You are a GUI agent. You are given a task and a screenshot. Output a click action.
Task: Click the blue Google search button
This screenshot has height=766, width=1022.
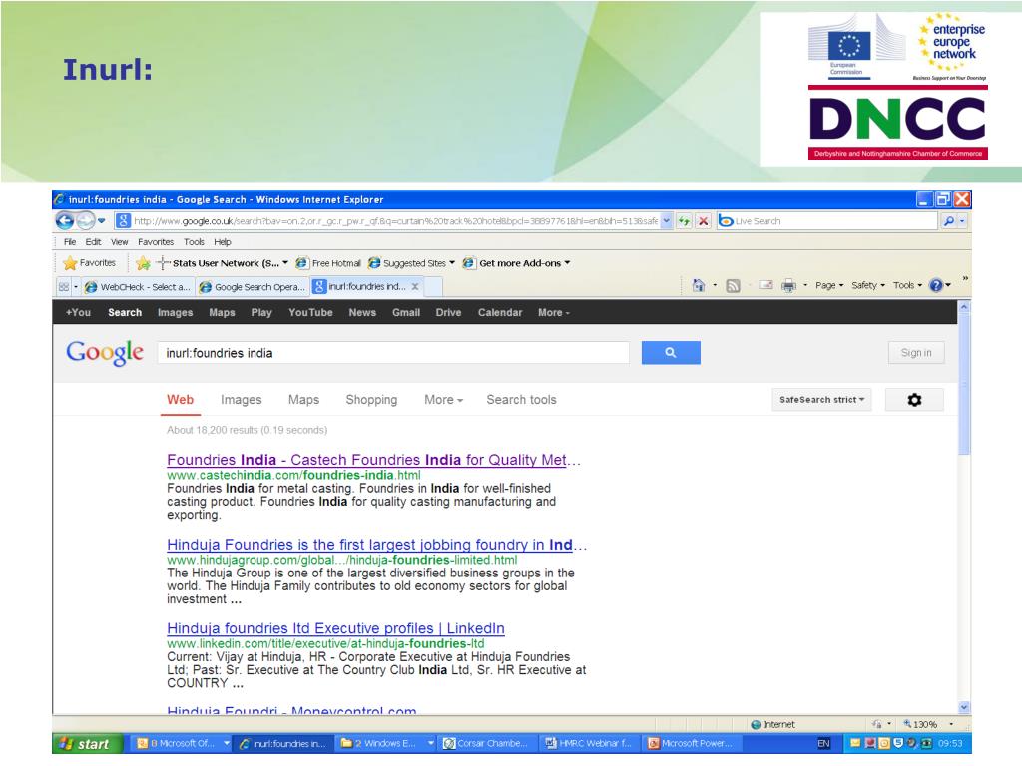671,352
